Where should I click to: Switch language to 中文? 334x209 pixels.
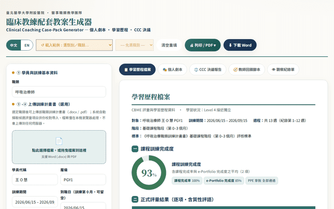pyautogui.click(x=14, y=45)
